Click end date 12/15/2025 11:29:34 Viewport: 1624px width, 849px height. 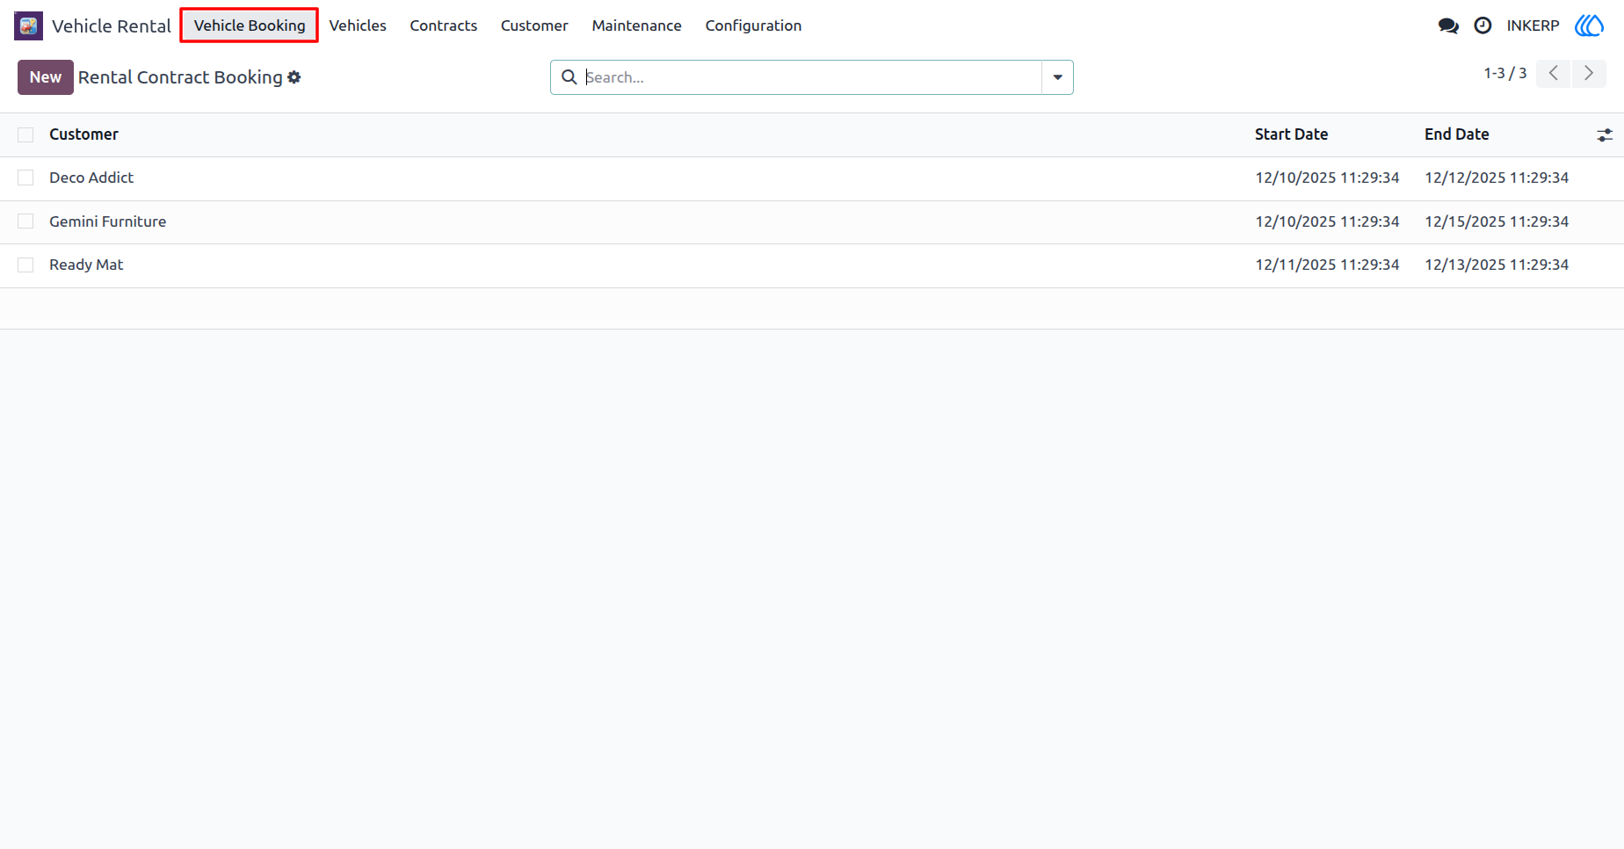(1497, 221)
